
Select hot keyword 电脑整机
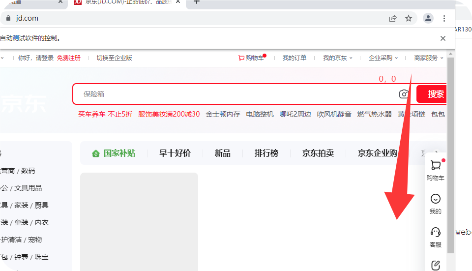[x=260, y=114]
